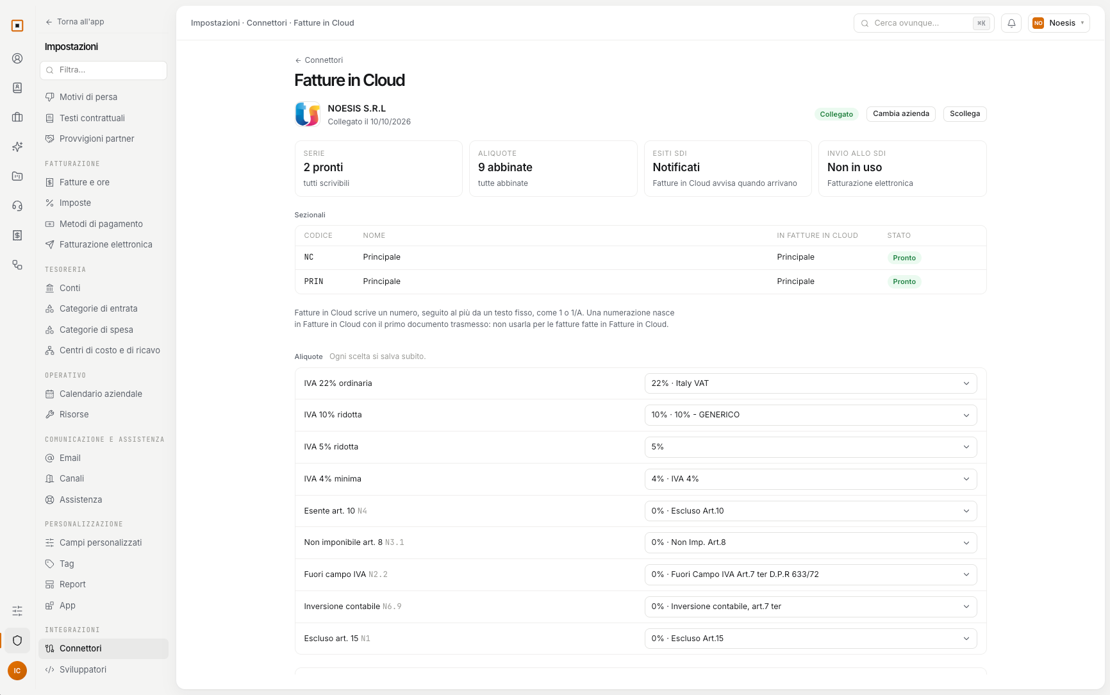Open the IC user avatar
This screenshot has width=1110, height=695.
coord(17,671)
